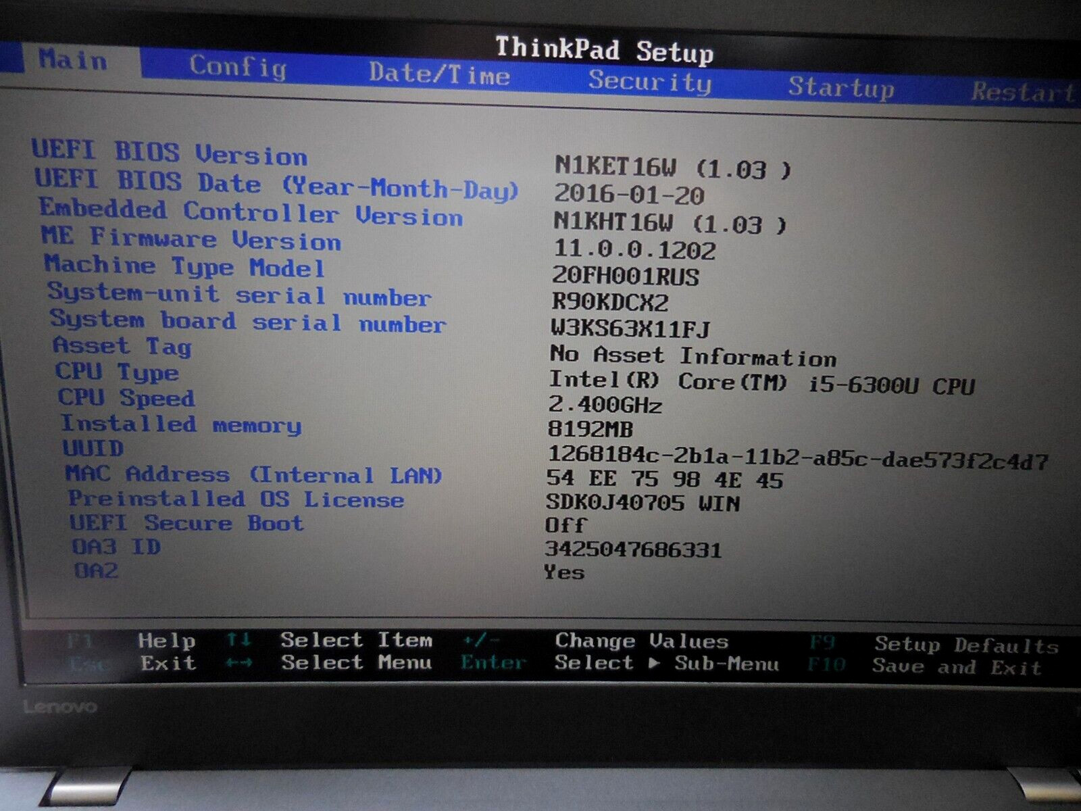Click serial value R90KDCX2
The image size is (1081, 811).
[610, 302]
